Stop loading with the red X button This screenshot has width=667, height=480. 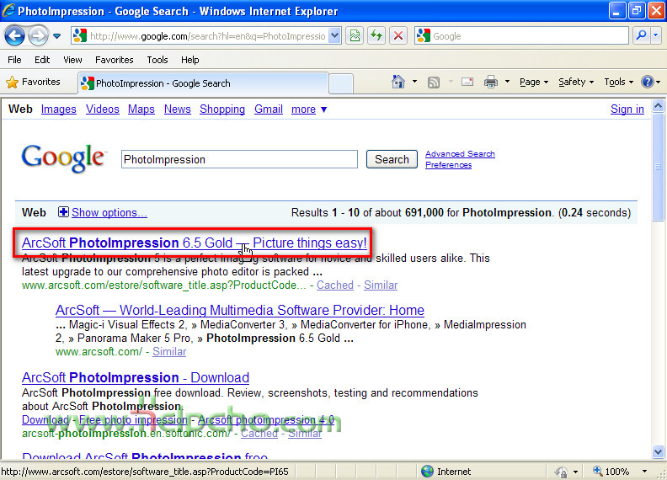coord(398,36)
